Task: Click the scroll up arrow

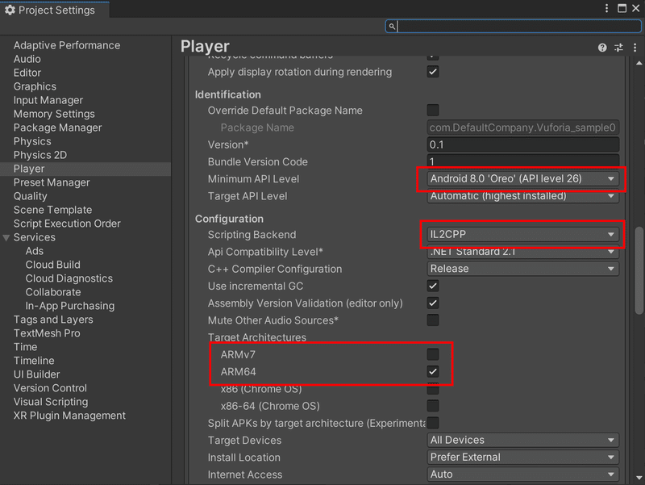Action: click(x=639, y=63)
